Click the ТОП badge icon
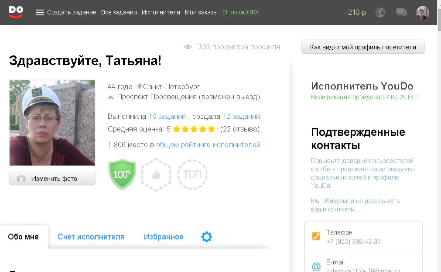 192,175
